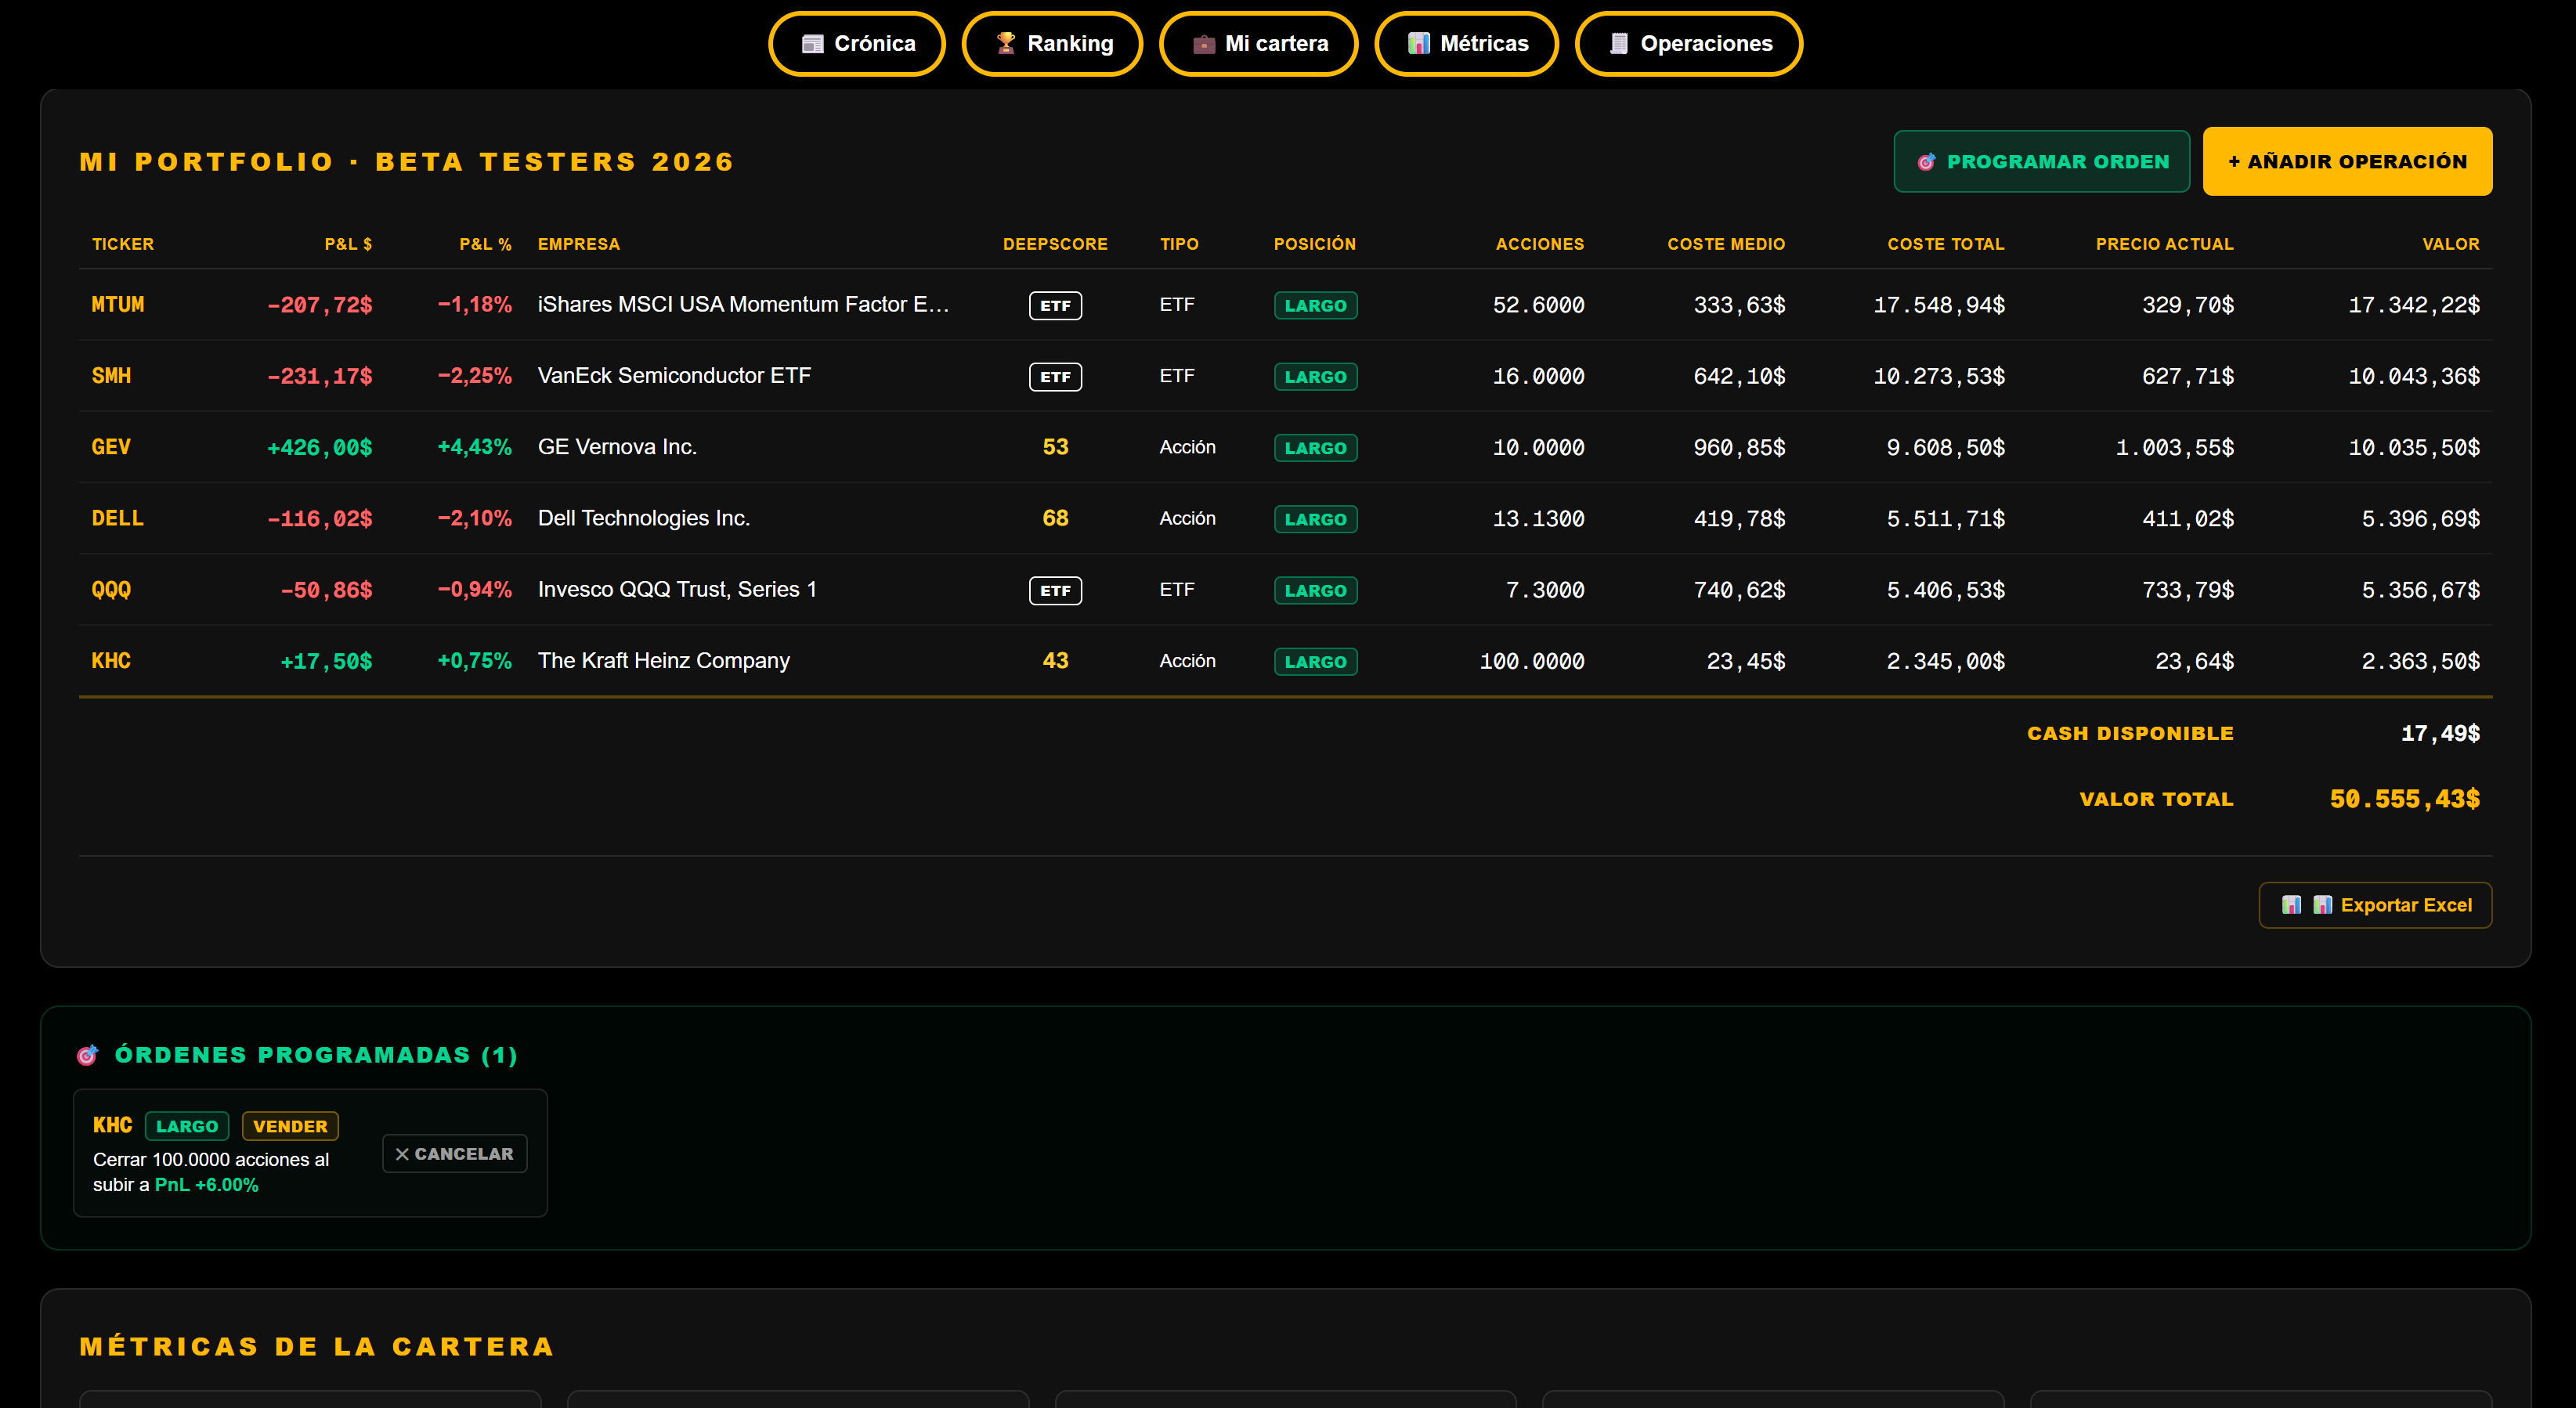Viewport: 2576px width, 1408px height.
Task: Click the LARGO tag on scheduled KHC order
Action: point(187,1126)
